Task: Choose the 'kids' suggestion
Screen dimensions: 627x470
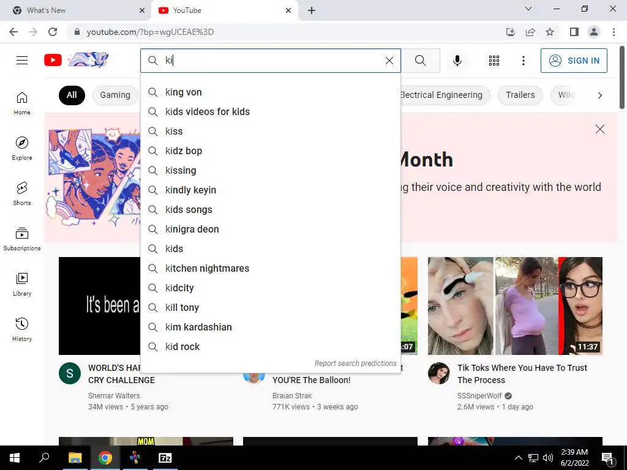Action: click(x=270, y=248)
